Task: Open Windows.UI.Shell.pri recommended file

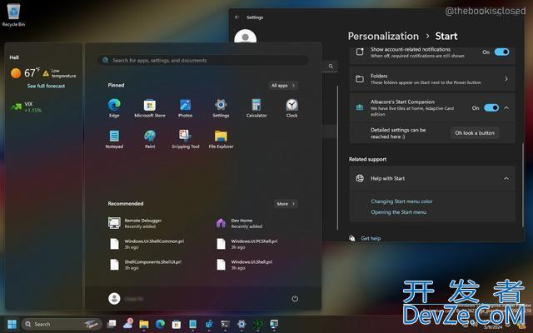Action: coord(244,265)
